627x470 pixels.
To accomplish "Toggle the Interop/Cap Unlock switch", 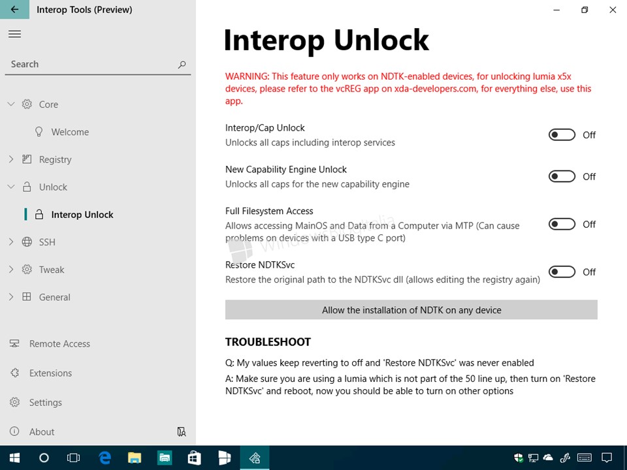I will coord(562,135).
